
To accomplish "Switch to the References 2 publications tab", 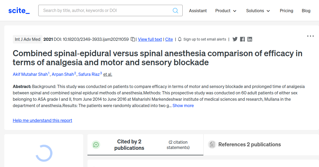I will tap(249, 144).
